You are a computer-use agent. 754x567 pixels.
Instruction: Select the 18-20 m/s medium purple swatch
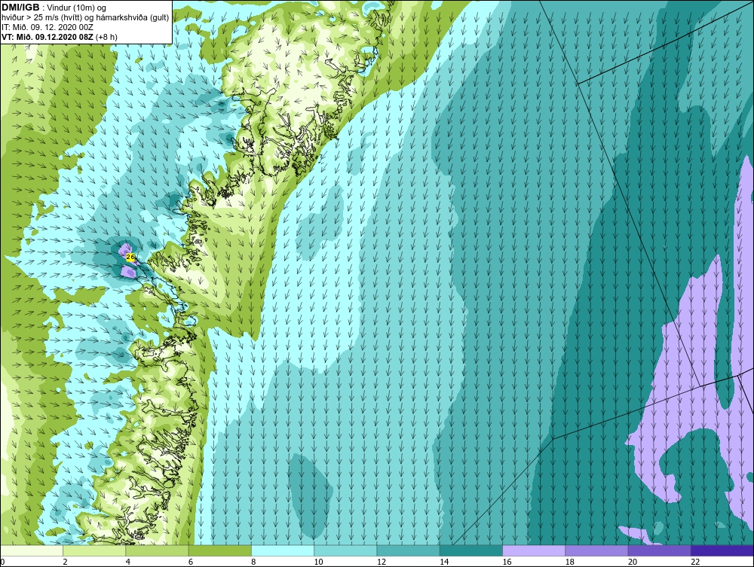tap(596, 550)
